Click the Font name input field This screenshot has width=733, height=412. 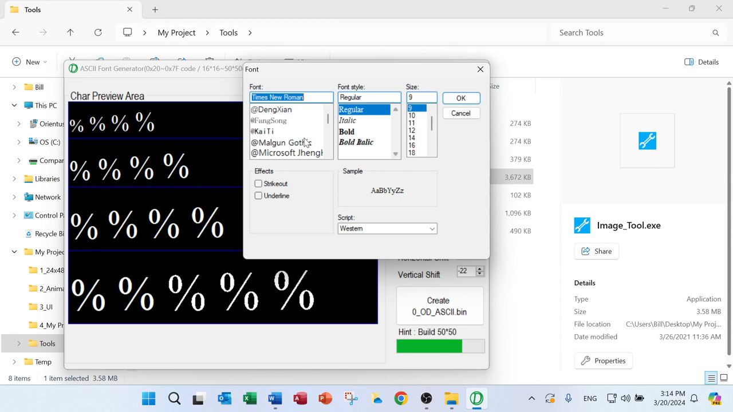pyautogui.click(x=291, y=97)
